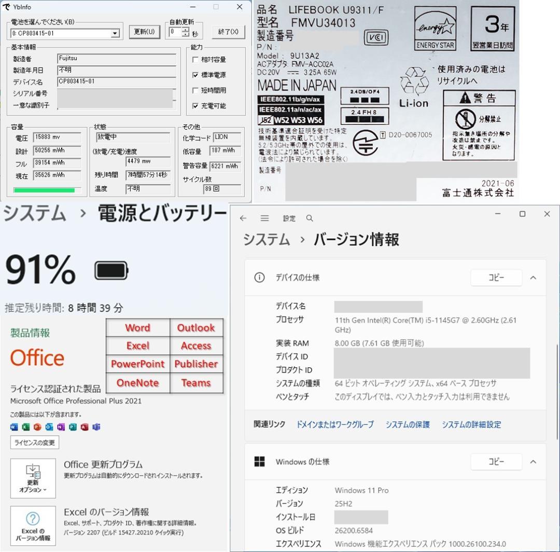
Task: Click 推定残り時間 8 時間 39 分 text
Action: (64, 308)
